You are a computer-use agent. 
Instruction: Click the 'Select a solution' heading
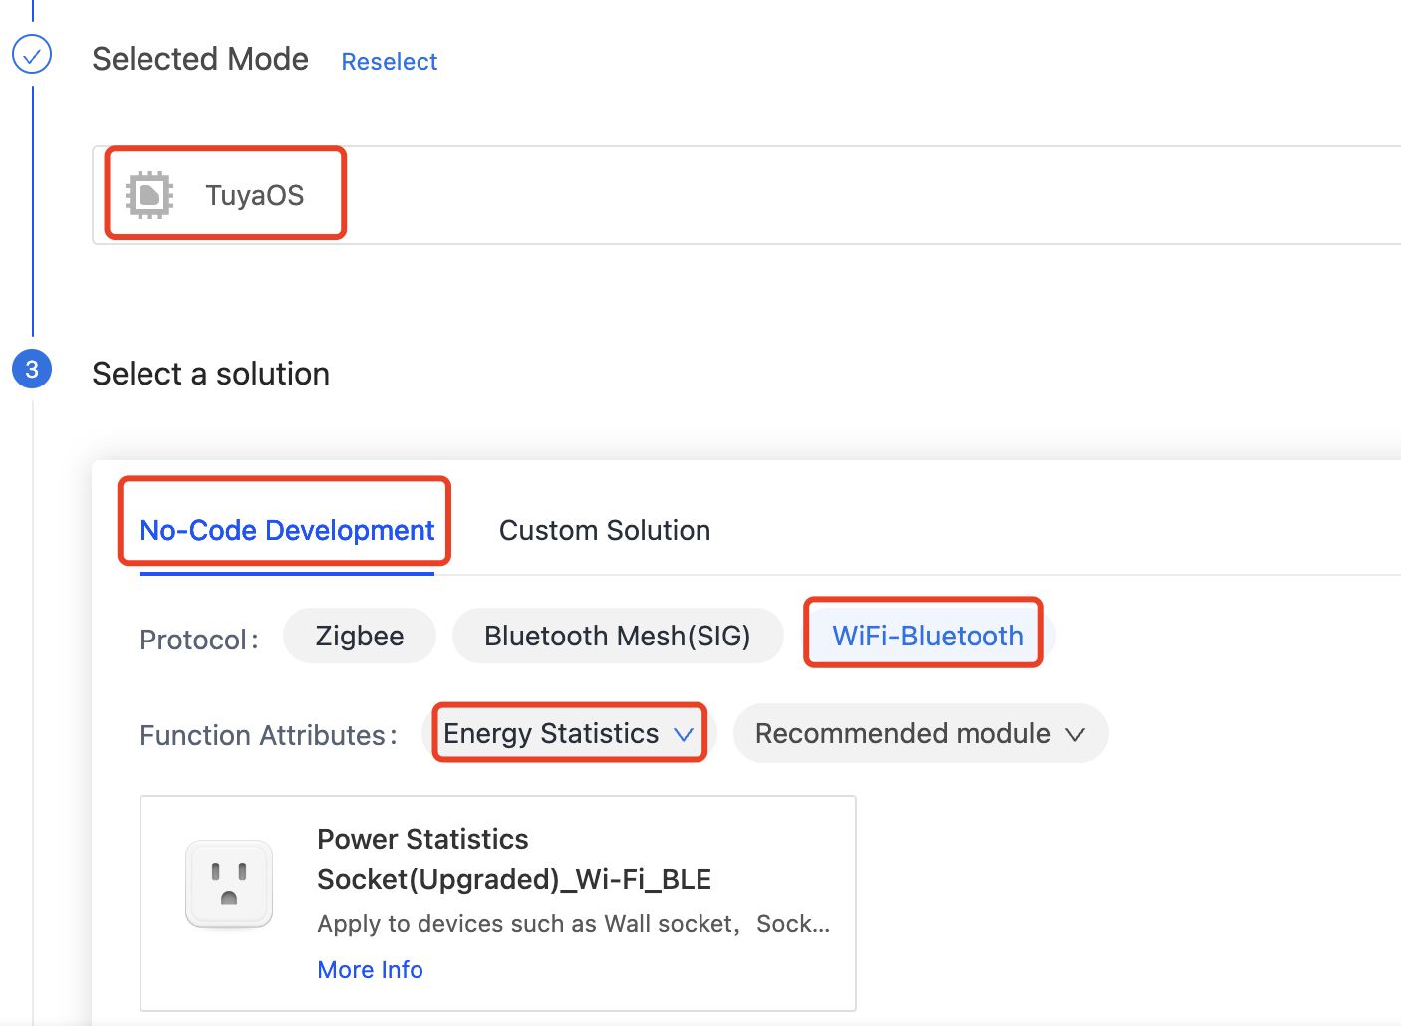pos(210,374)
